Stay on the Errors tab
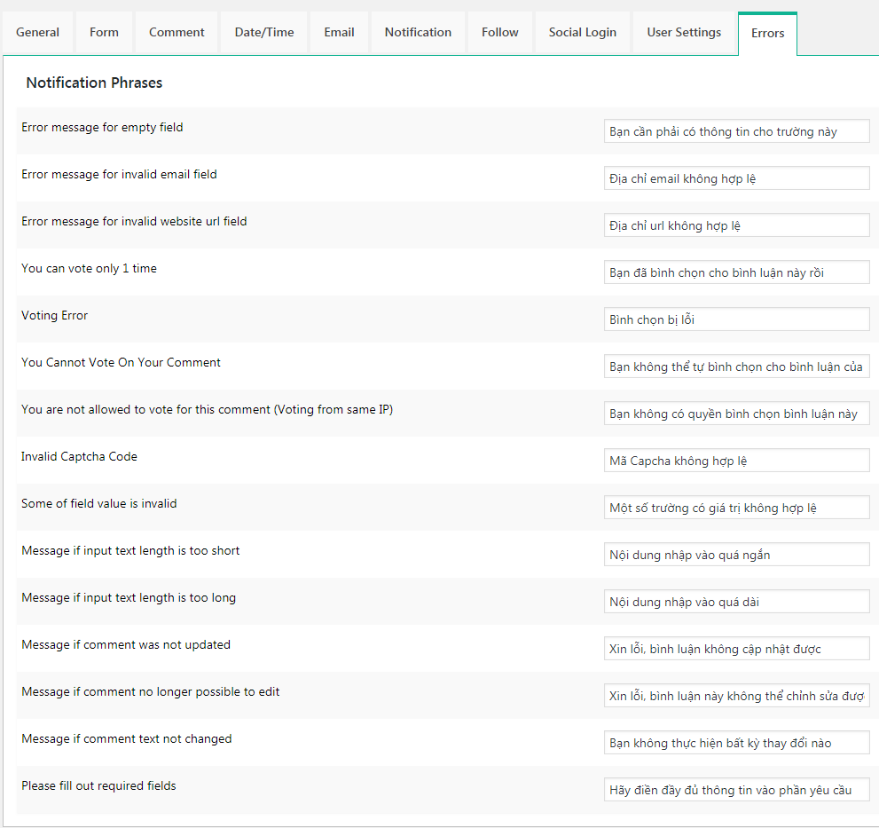The width and height of the screenshot is (879, 828). click(x=767, y=33)
